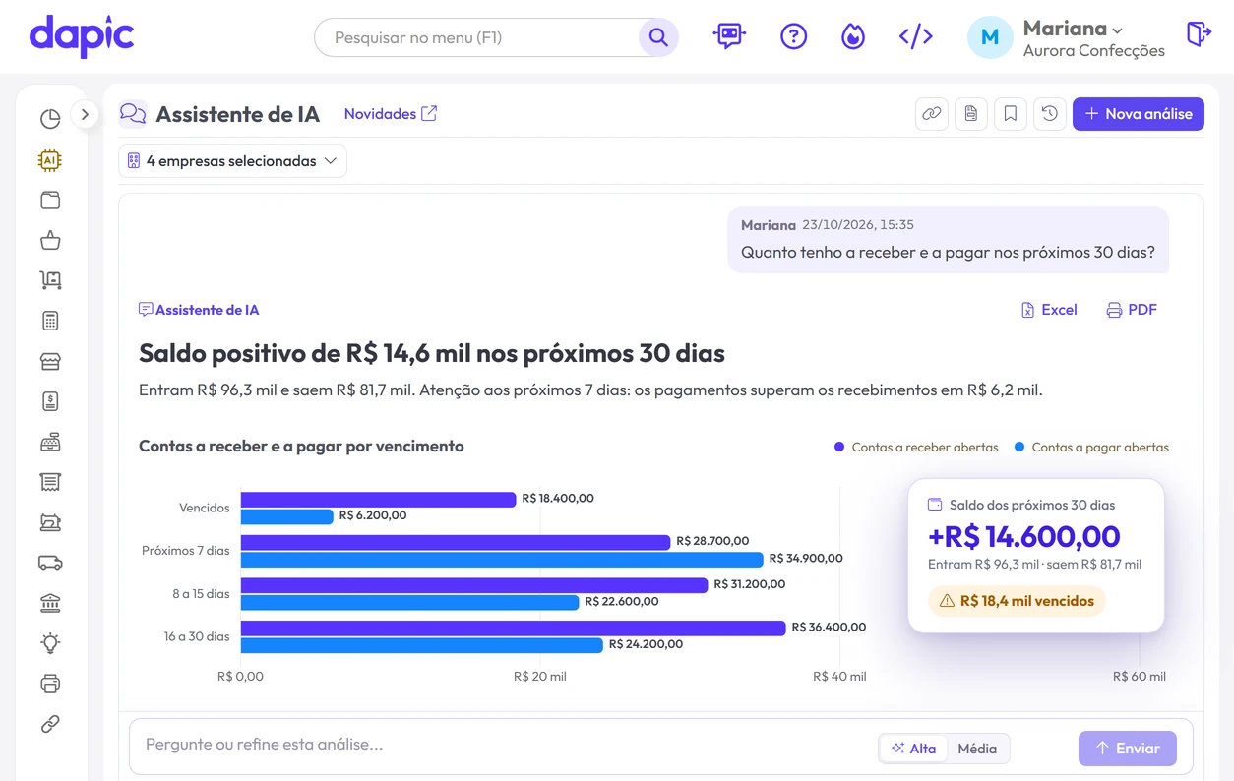Open Mariana user menu dropdown

1073,29
